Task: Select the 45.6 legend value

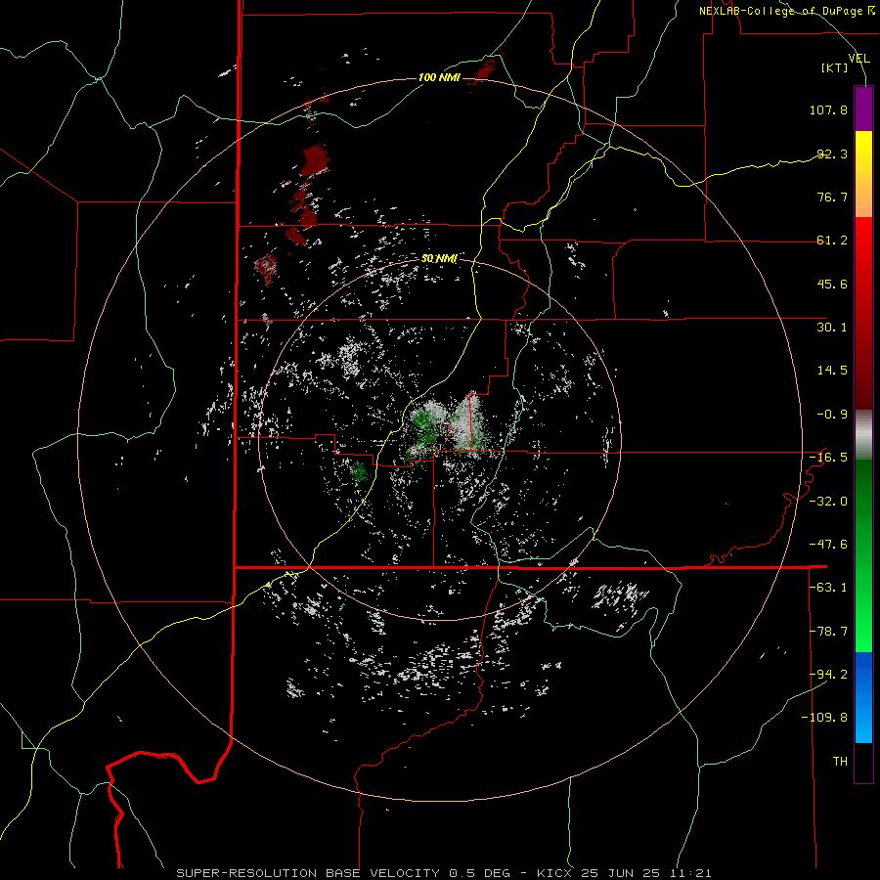Action: point(832,284)
